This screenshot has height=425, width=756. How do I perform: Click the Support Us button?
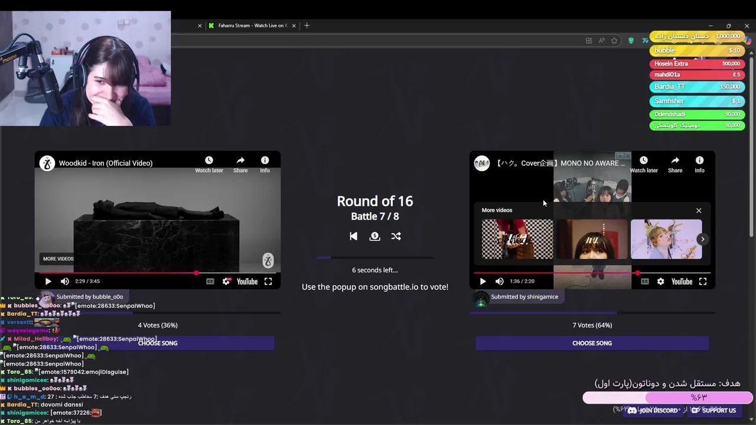714,410
